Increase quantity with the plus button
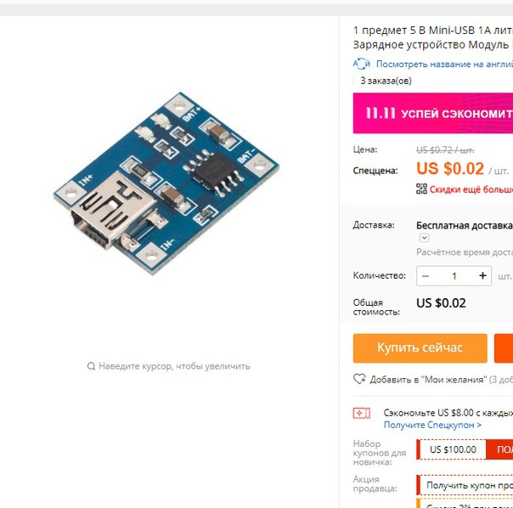 click(x=482, y=276)
